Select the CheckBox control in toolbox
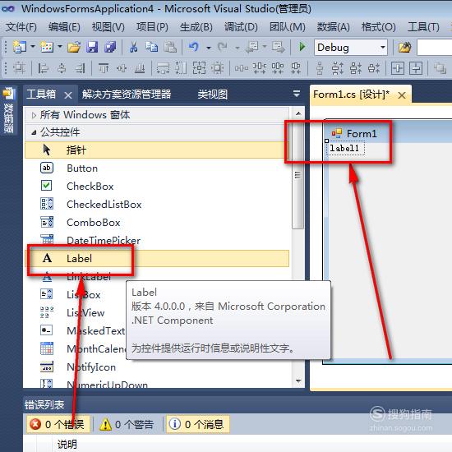The width and height of the screenshot is (452, 452). (157, 187)
